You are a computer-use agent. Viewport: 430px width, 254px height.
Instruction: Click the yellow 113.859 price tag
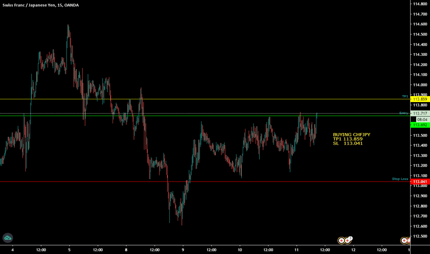coord(420,99)
